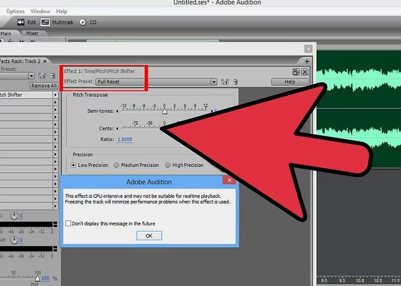This screenshot has width=401, height=286.
Task: Click the Help button in effect panel
Action: [290, 82]
